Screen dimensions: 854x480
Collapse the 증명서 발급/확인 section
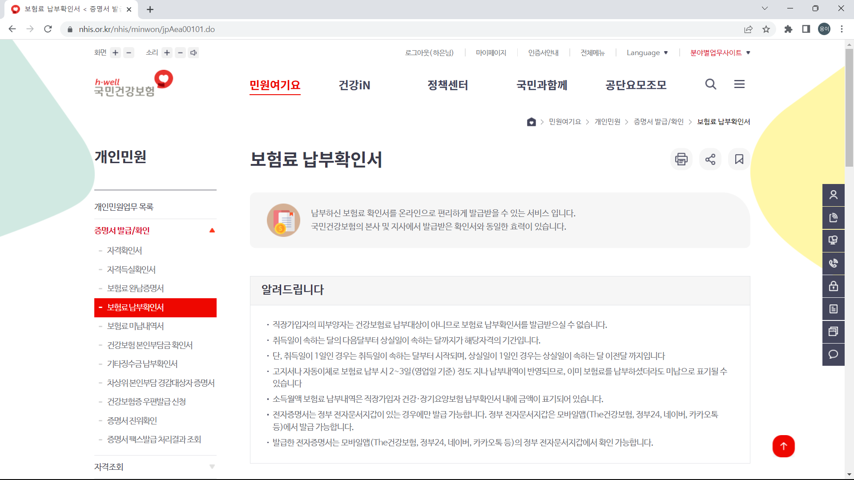[x=212, y=230]
